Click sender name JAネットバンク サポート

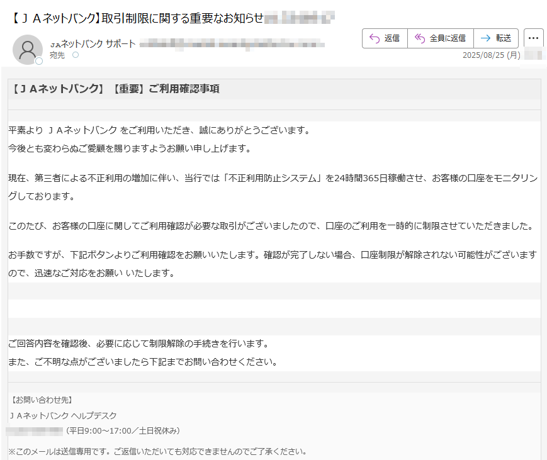click(93, 44)
